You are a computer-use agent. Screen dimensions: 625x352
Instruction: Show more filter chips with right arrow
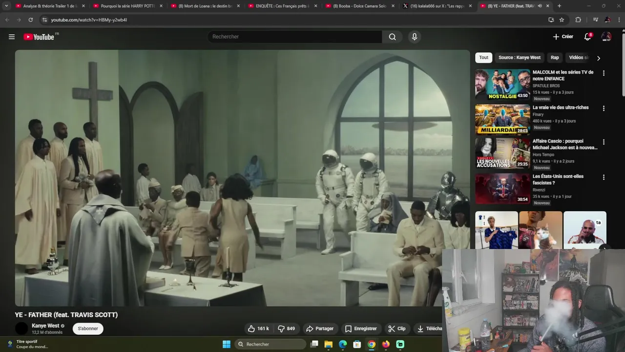pos(599,58)
